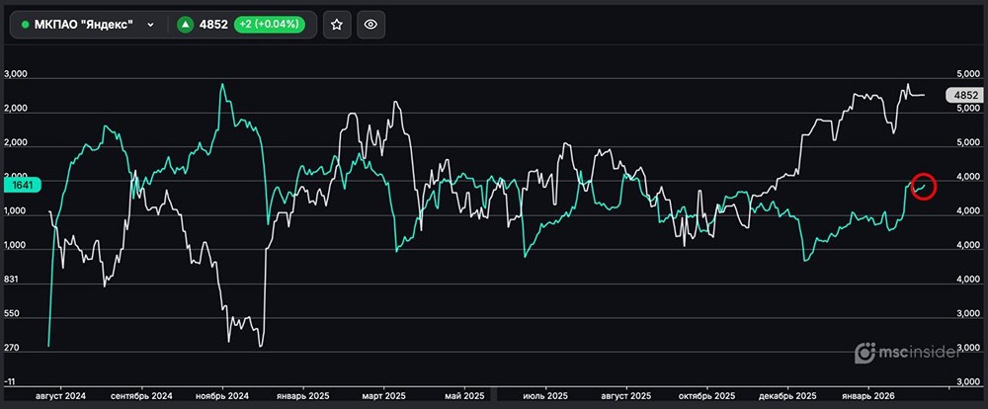Expand the chevron next to the Яндекс ticker

point(150,25)
